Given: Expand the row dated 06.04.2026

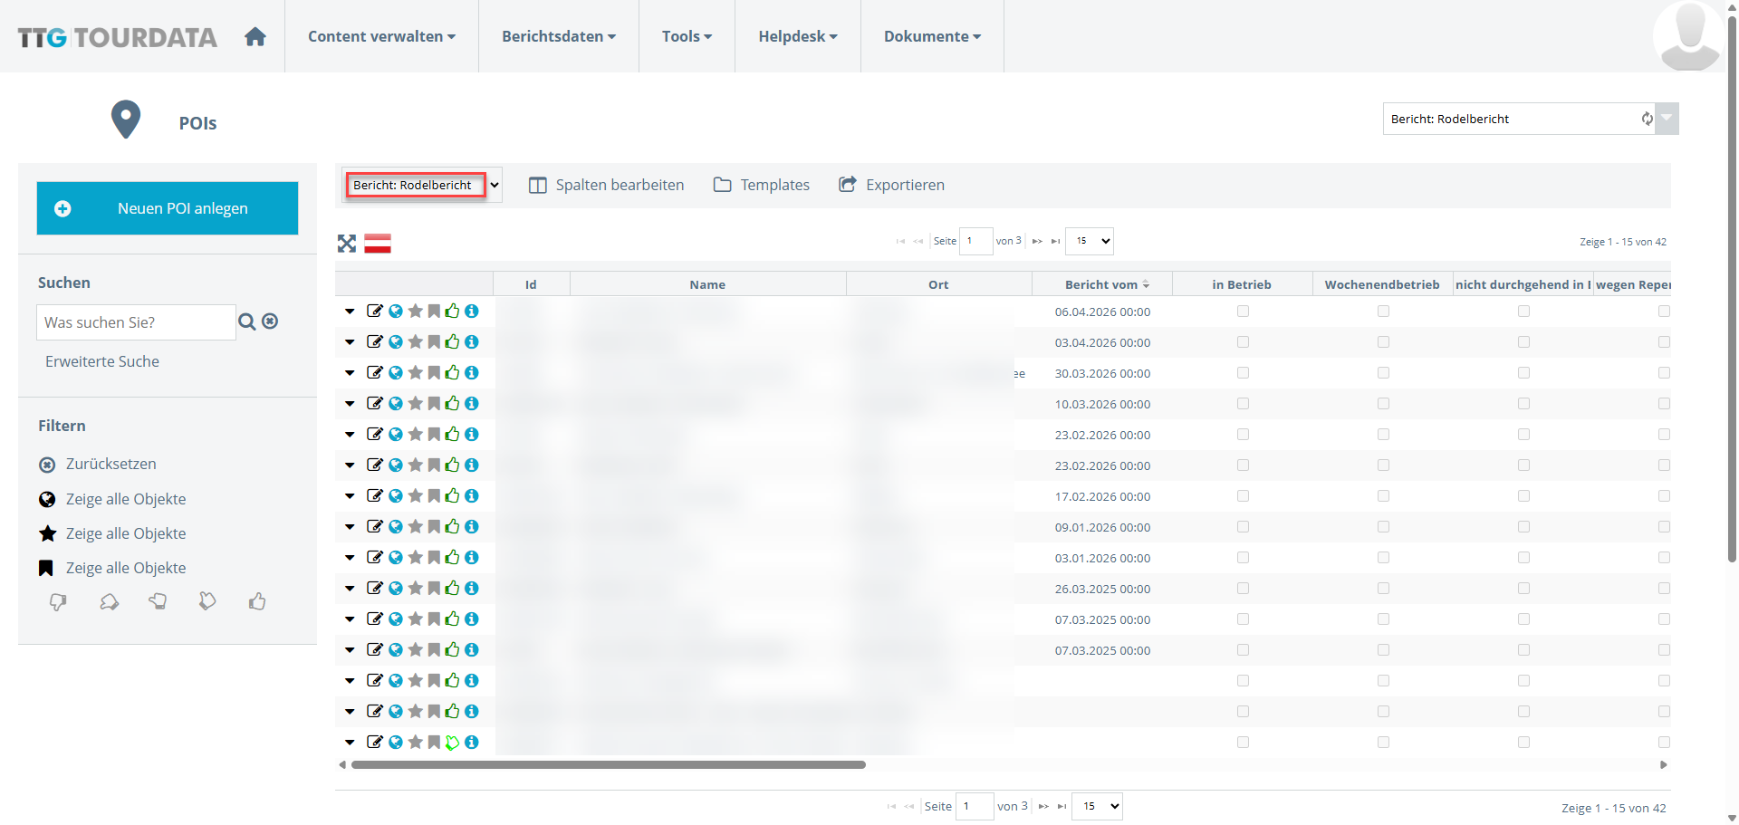Looking at the screenshot, I should click(350, 312).
